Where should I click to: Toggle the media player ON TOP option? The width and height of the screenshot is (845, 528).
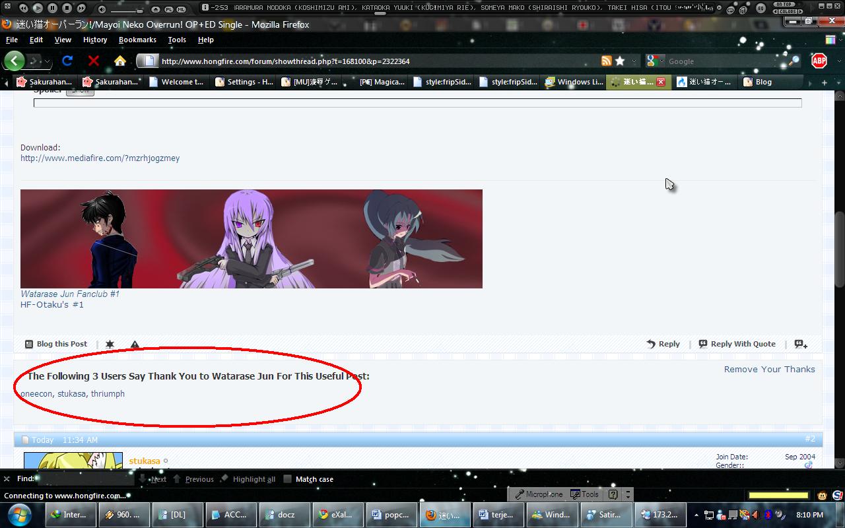pyautogui.click(x=784, y=5)
